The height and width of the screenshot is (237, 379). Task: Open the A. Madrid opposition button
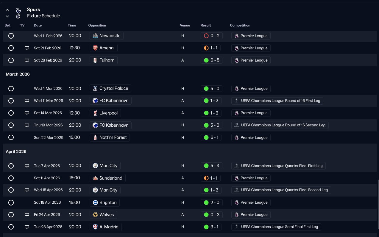click(106, 227)
